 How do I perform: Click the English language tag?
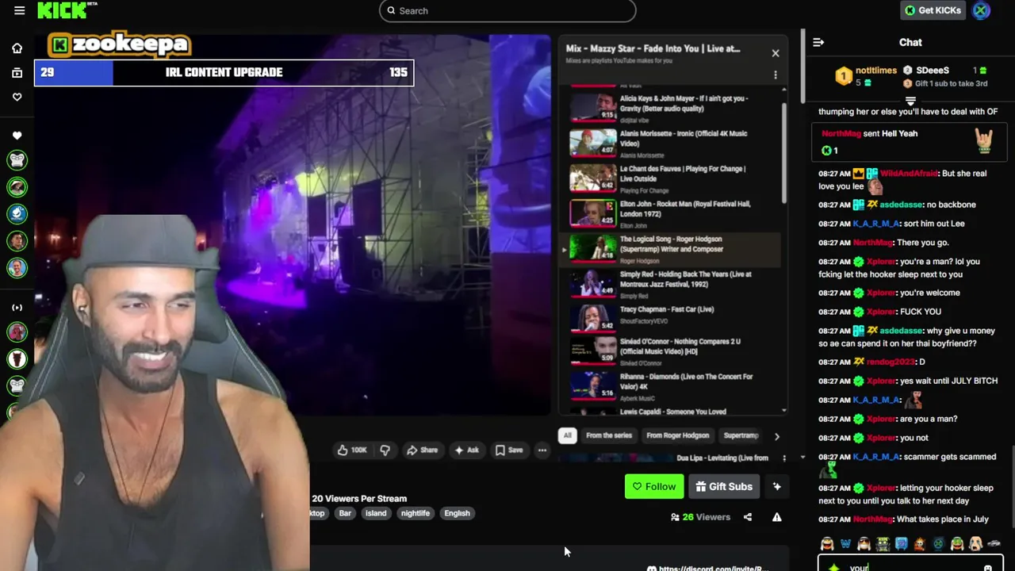coord(457,513)
